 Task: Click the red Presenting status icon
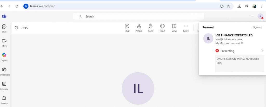point(217,51)
